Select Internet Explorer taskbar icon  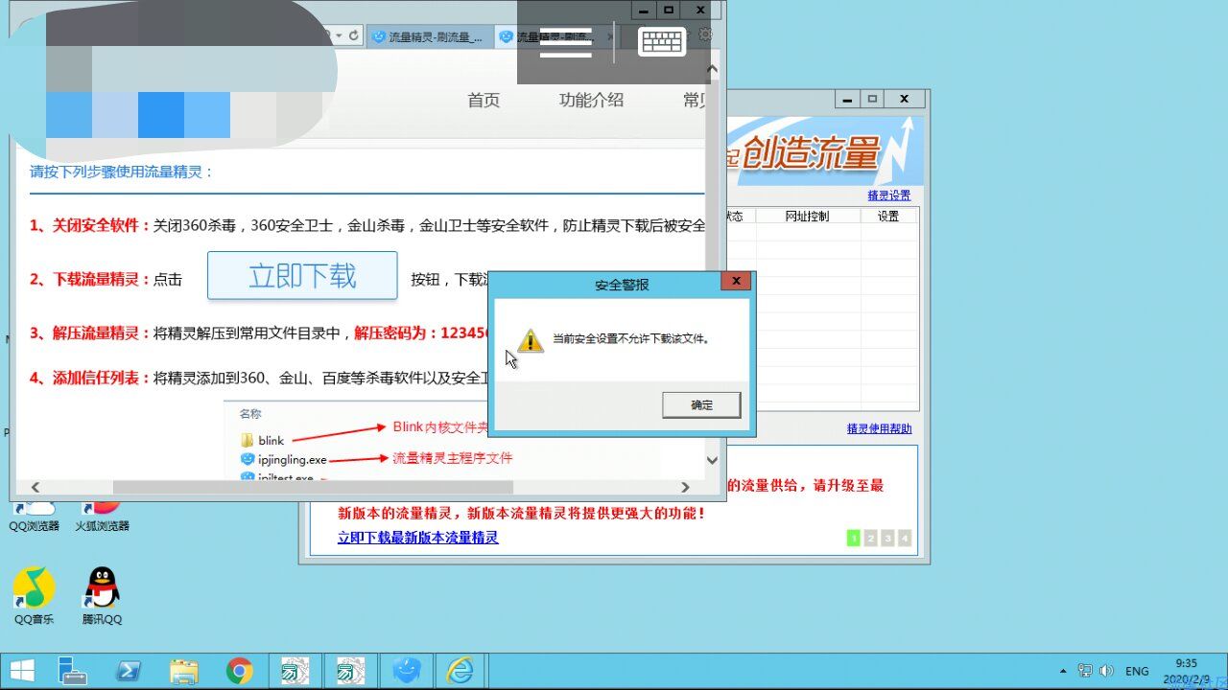pyautogui.click(x=462, y=671)
